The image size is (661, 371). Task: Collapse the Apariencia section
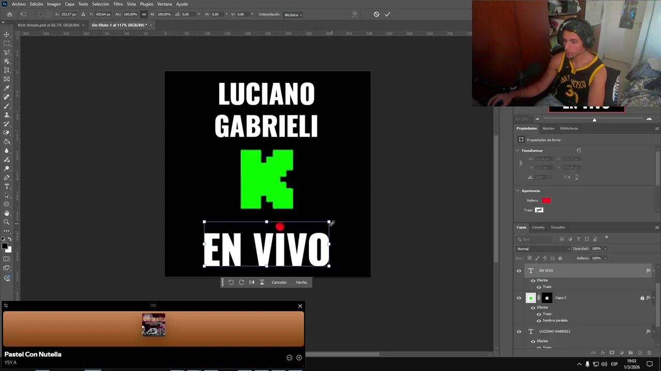517,191
